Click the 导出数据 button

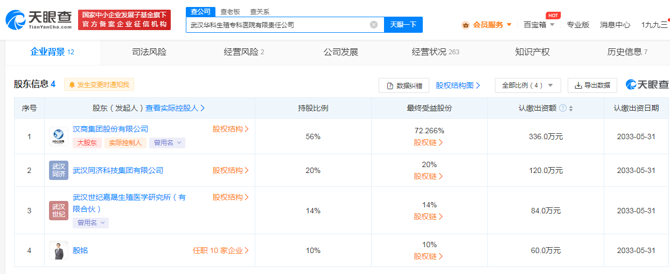pos(592,85)
